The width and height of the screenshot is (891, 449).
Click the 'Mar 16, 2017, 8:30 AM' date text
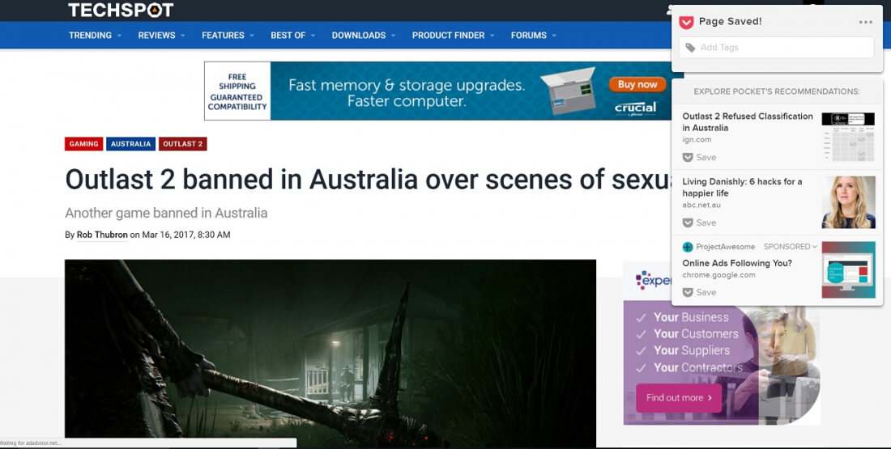(x=185, y=235)
